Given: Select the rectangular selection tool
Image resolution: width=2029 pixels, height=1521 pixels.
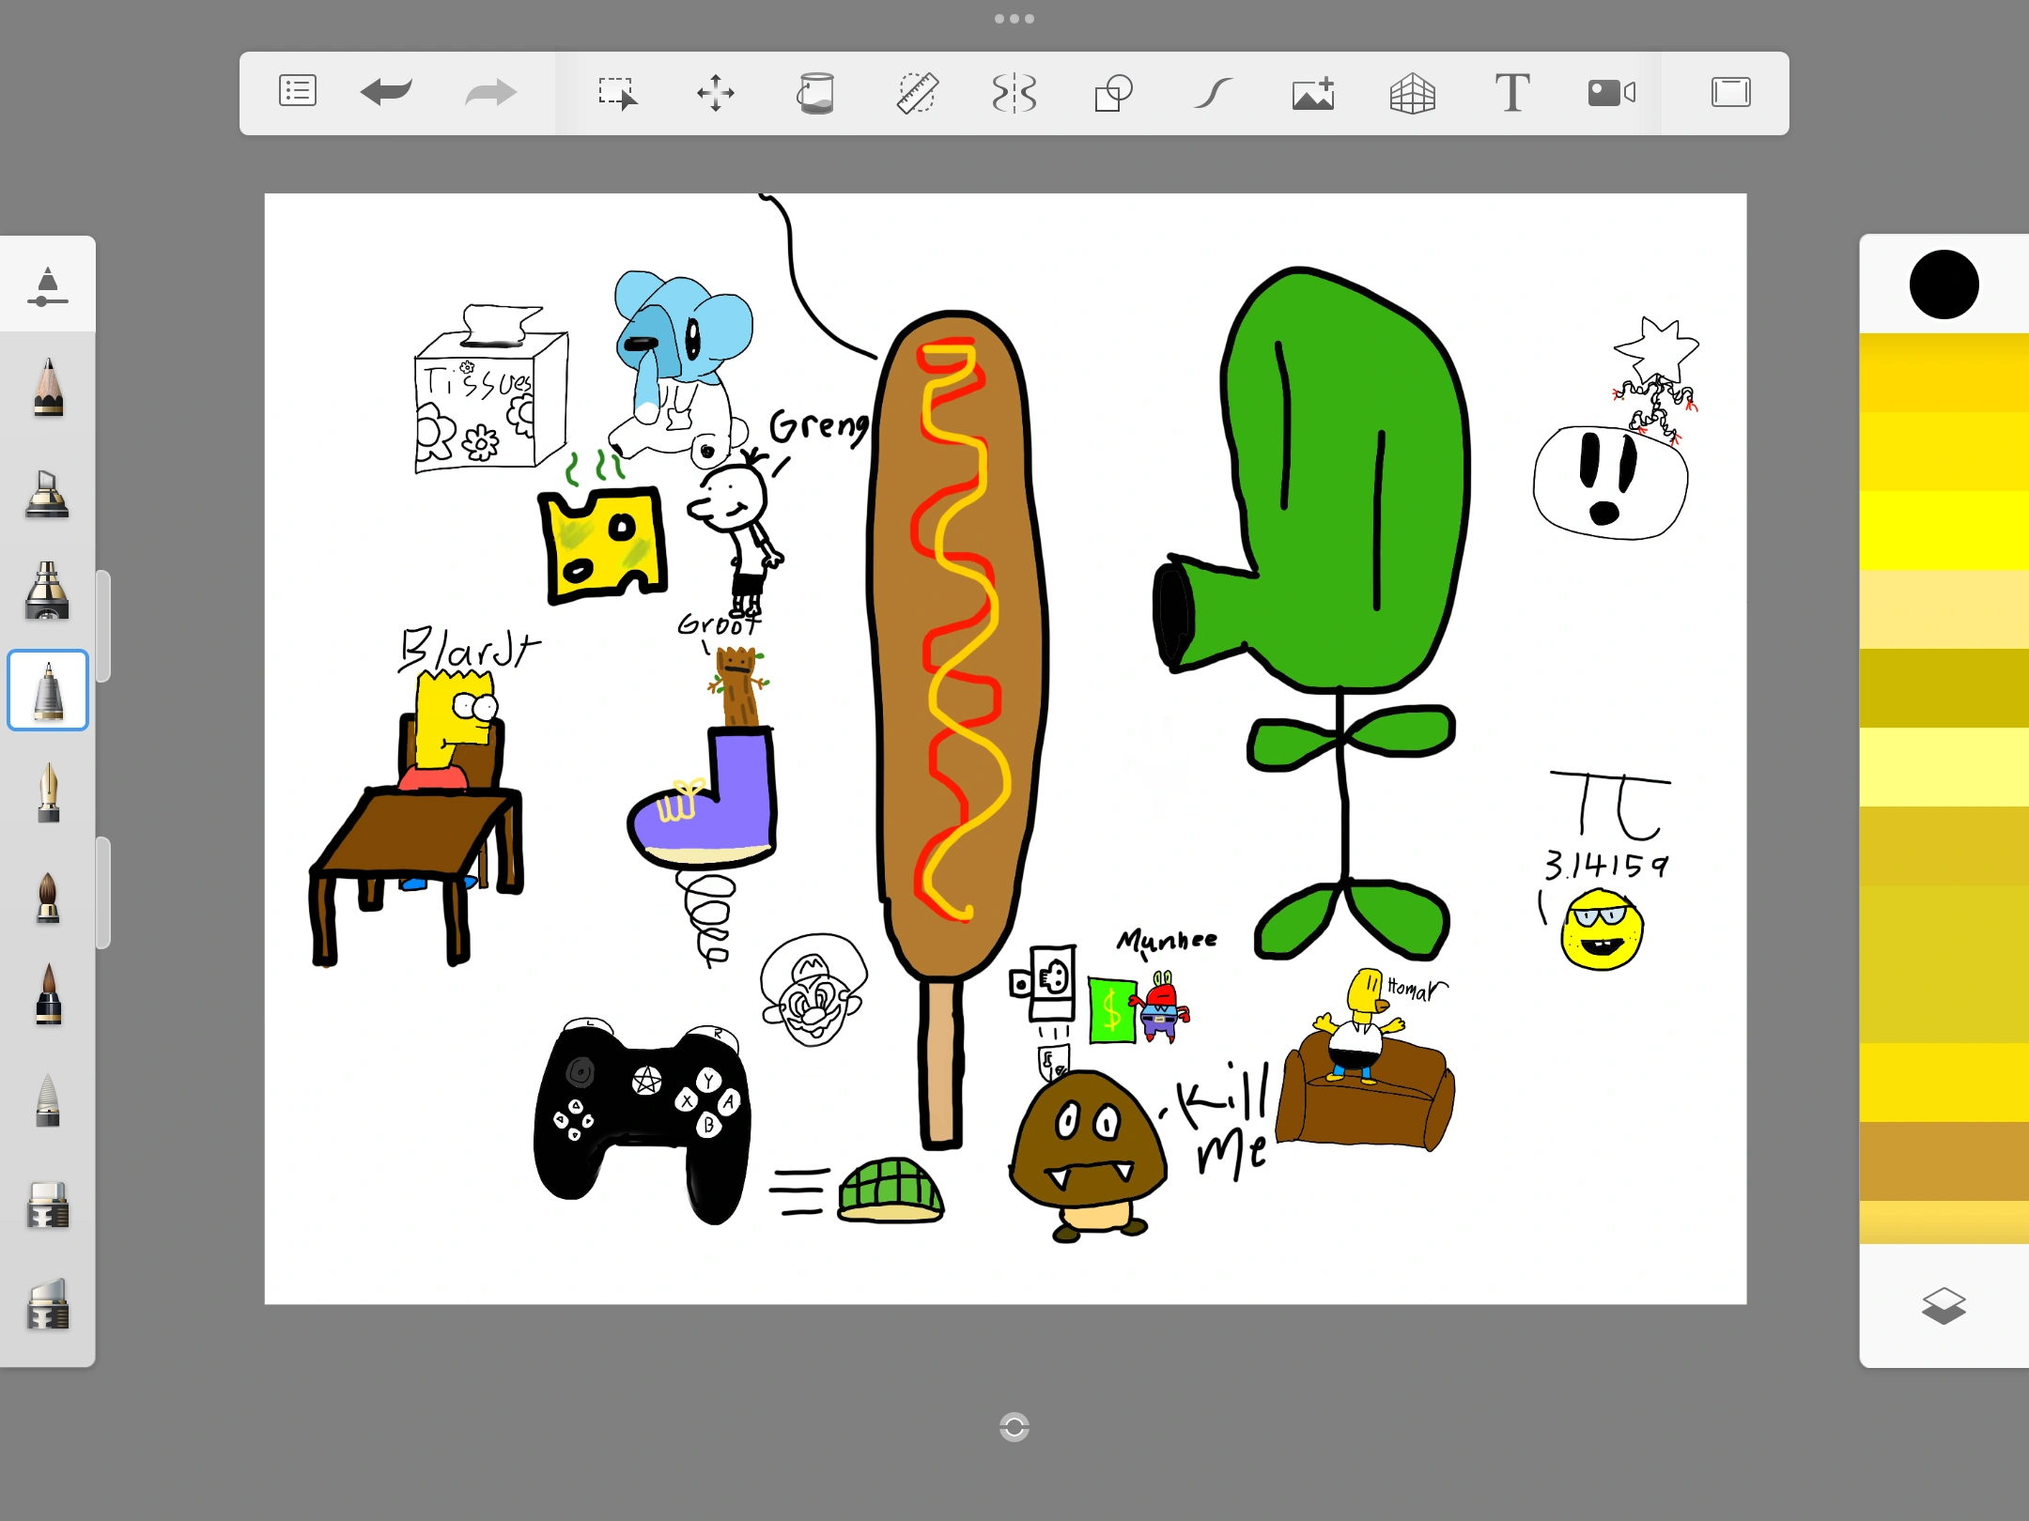Looking at the screenshot, I should click(x=617, y=93).
